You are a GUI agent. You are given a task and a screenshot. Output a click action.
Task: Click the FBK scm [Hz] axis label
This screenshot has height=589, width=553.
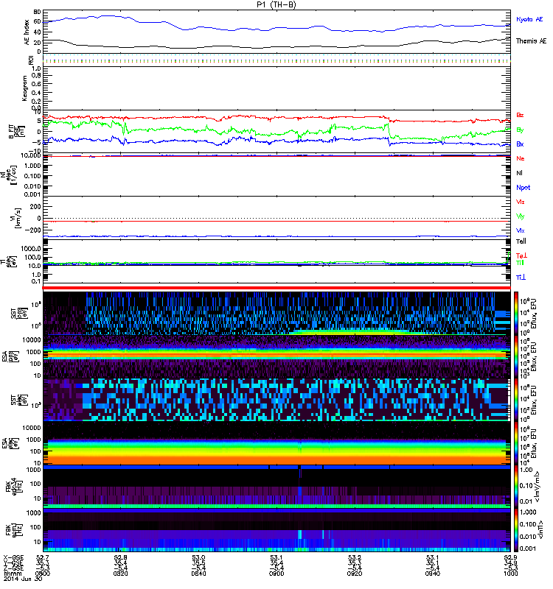[14, 529]
